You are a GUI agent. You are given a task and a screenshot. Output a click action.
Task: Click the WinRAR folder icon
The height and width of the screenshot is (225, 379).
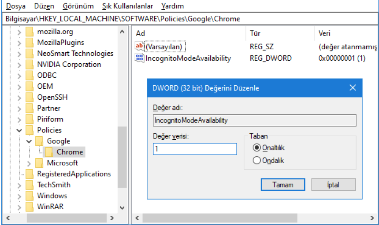click(30, 207)
